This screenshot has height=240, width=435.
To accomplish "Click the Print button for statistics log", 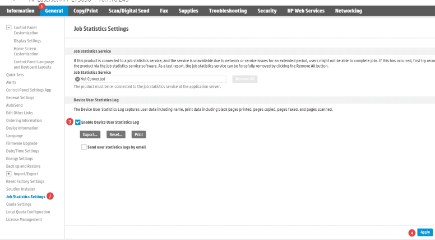I will pos(138,134).
